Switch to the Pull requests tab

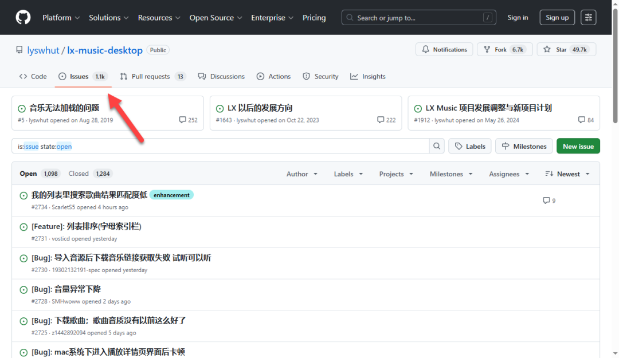pos(152,76)
